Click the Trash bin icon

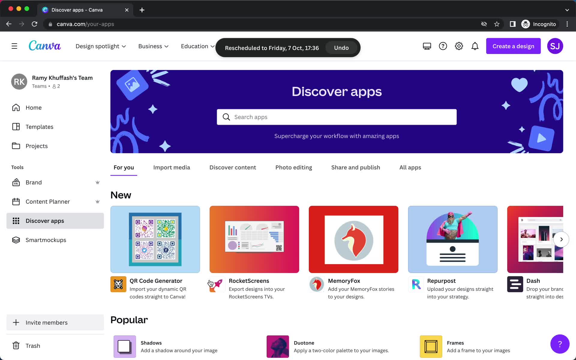pyautogui.click(x=16, y=346)
